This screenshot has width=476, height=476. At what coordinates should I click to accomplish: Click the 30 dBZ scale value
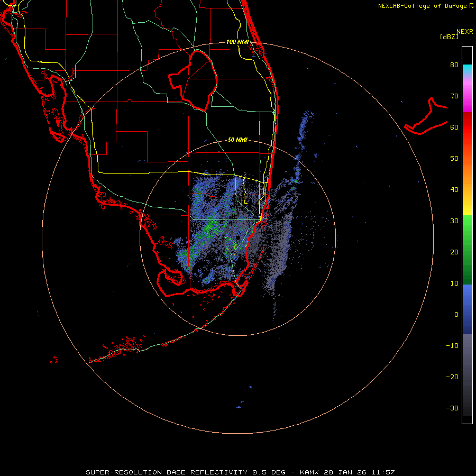454,221
